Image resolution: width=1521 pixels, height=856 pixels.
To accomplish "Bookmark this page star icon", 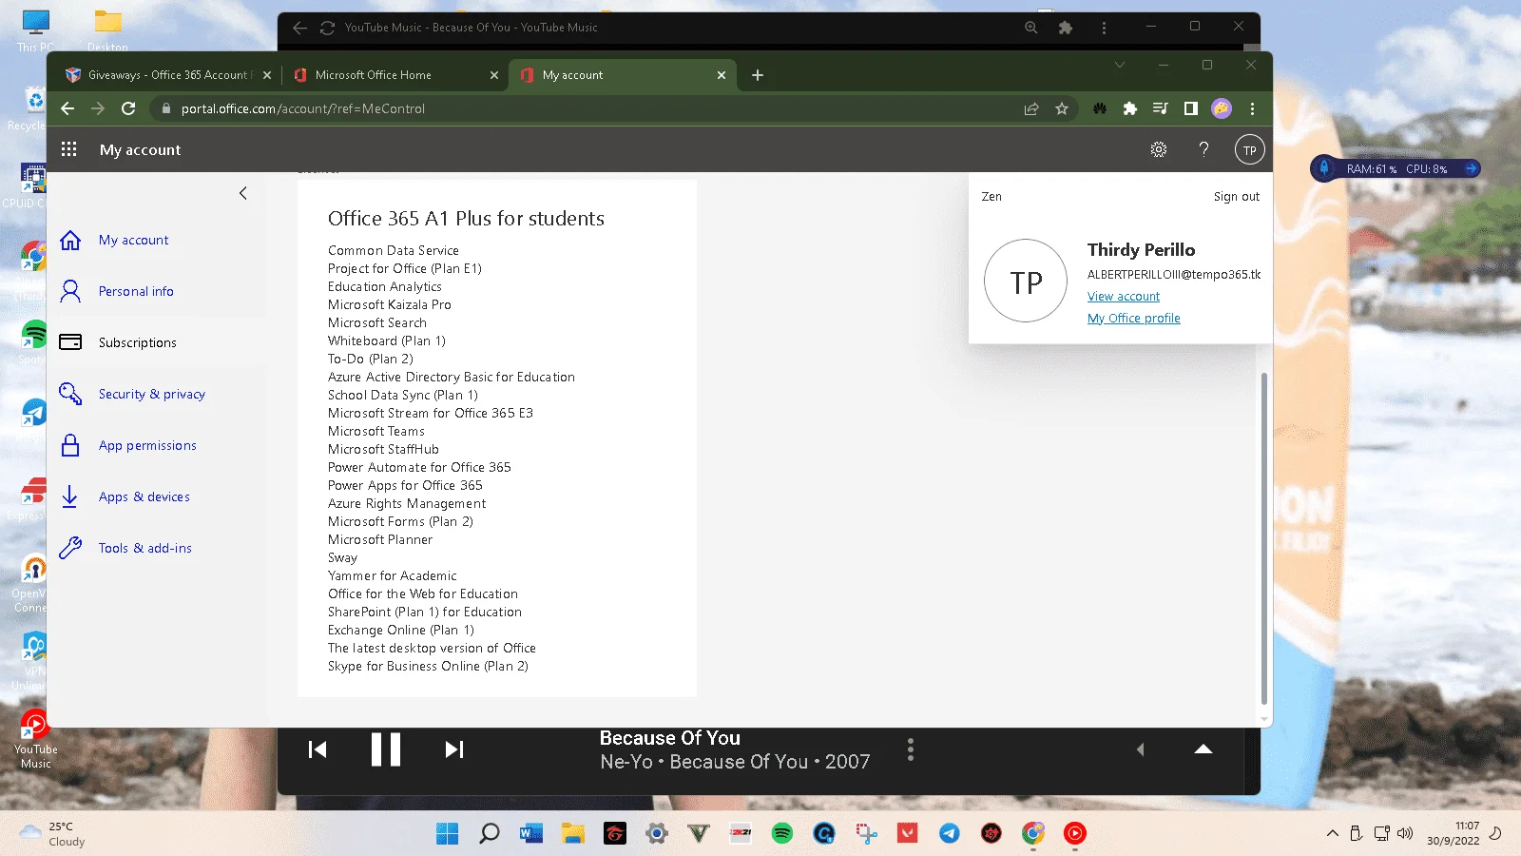I will coord(1062,108).
